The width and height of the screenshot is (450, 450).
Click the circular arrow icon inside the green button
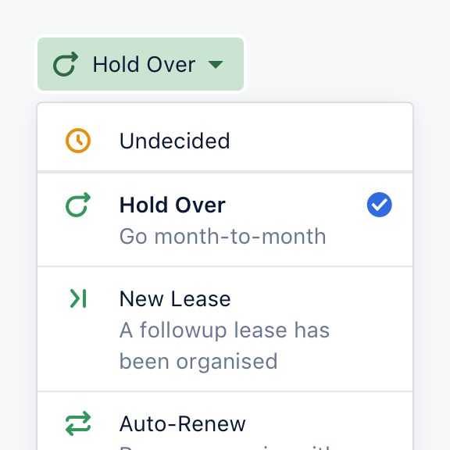click(66, 64)
